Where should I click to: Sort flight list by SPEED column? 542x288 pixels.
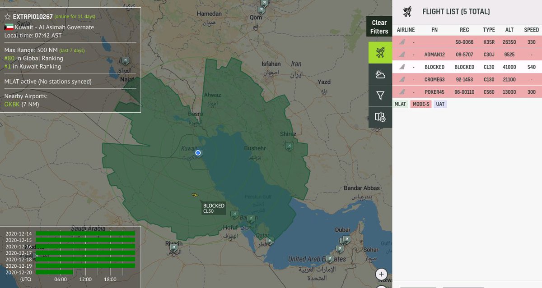[532, 30]
